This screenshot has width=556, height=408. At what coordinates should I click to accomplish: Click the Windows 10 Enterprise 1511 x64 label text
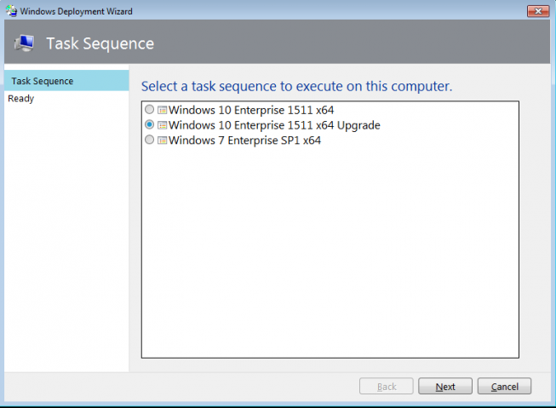[x=251, y=110]
